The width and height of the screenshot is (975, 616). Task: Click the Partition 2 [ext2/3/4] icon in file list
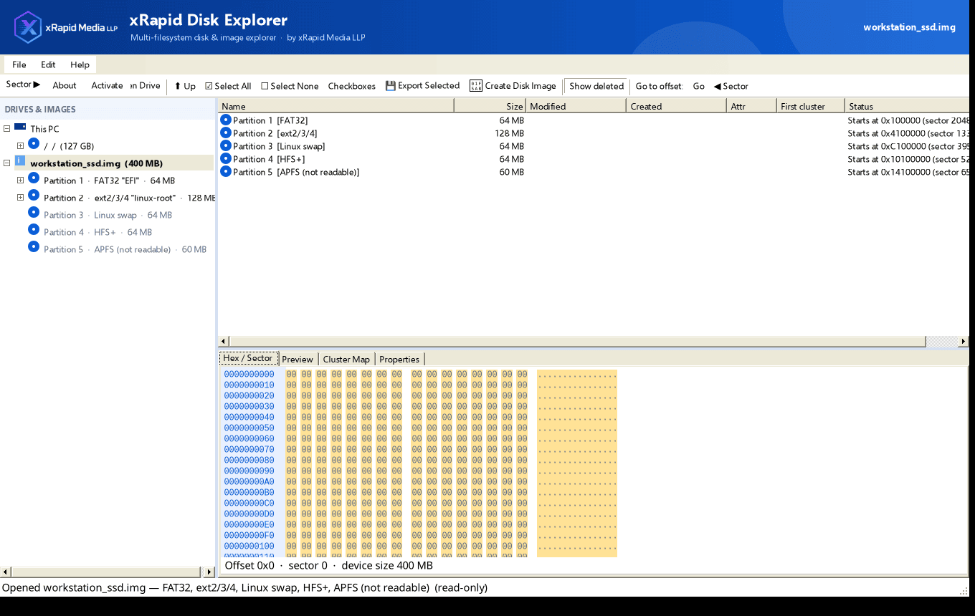point(226,133)
